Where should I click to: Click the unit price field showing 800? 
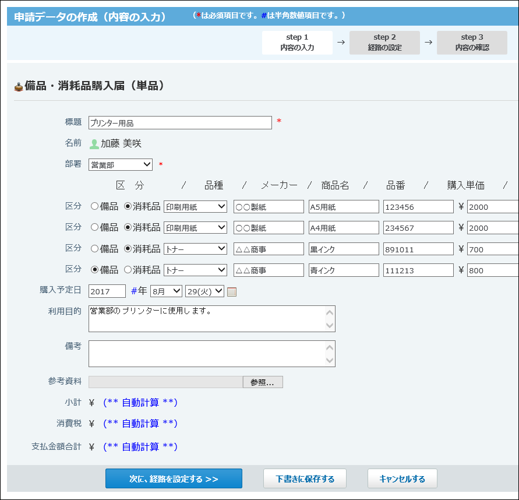point(493,270)
